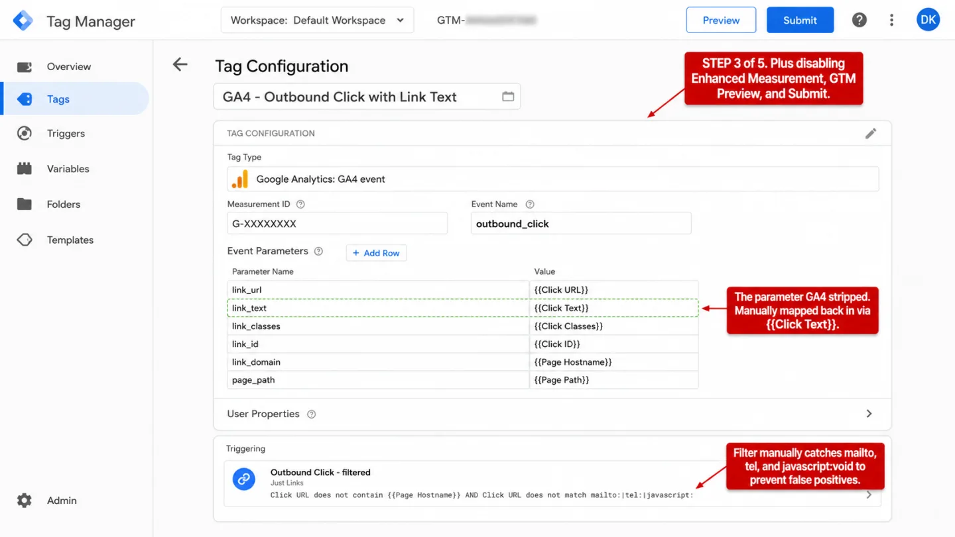Open the help question mark icon in header
The image size is (955, 537).
tap(859, 20)
